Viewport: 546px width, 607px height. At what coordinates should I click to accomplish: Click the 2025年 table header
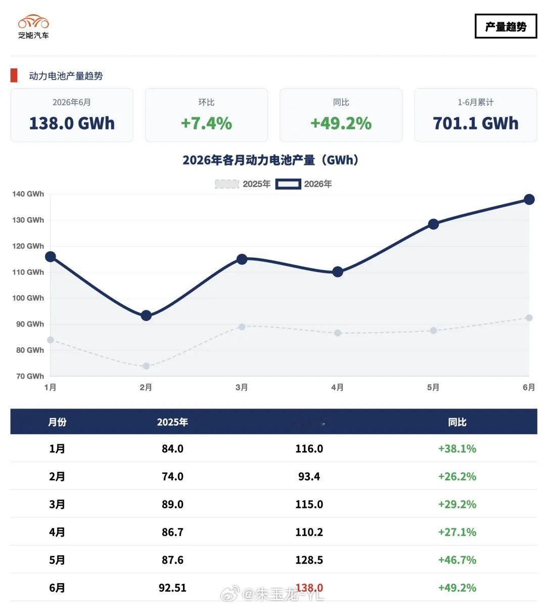[x=172, y=422]
